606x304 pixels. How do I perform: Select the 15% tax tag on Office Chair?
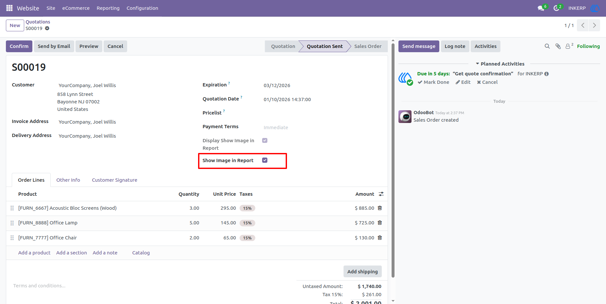(x=247, y=238)
